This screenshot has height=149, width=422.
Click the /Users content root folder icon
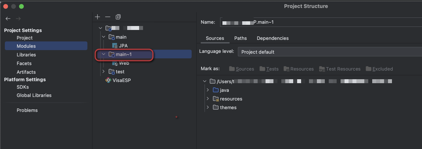point(213,81)
